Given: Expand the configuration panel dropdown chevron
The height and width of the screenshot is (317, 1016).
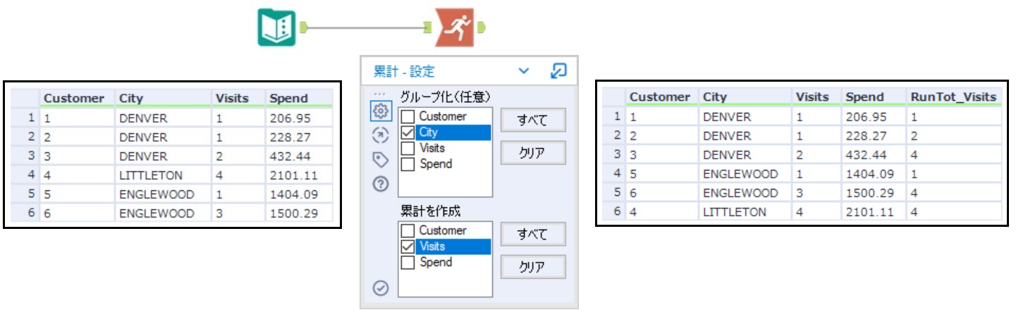Looking at the screenshot, I should [523, 70].
